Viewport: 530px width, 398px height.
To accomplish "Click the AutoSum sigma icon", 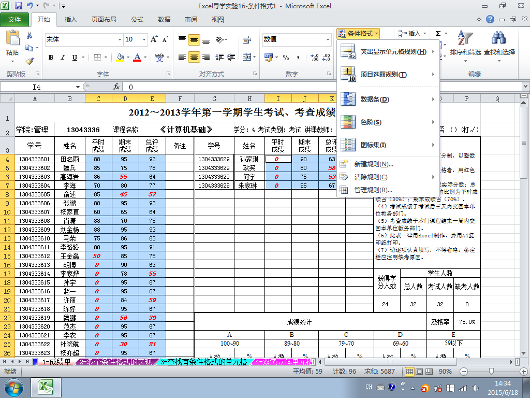I will (x=438, y=34).
